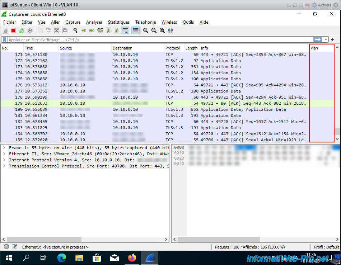
Task: Open the Windows Start menu
Action: [x=9, y=258]
